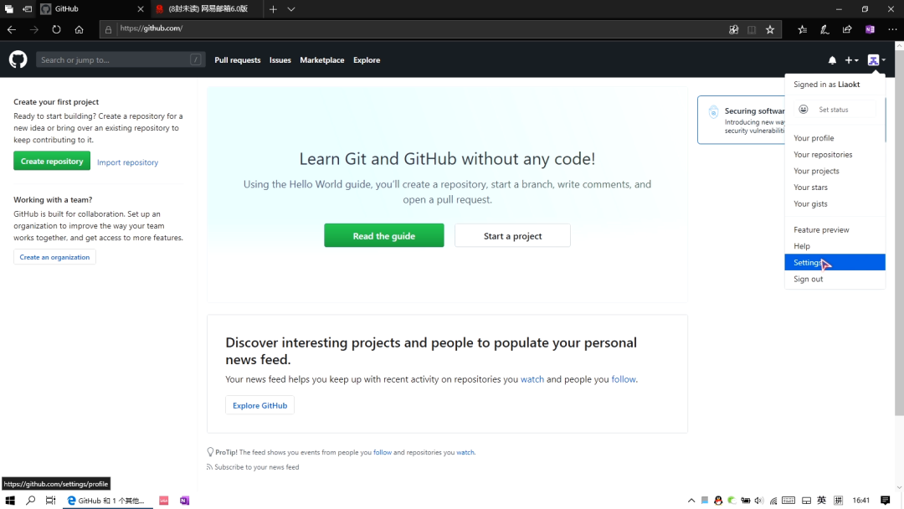Screen dimensions: 904x509
Task: Reload the page with refresh icon
Action: [56, 29]
